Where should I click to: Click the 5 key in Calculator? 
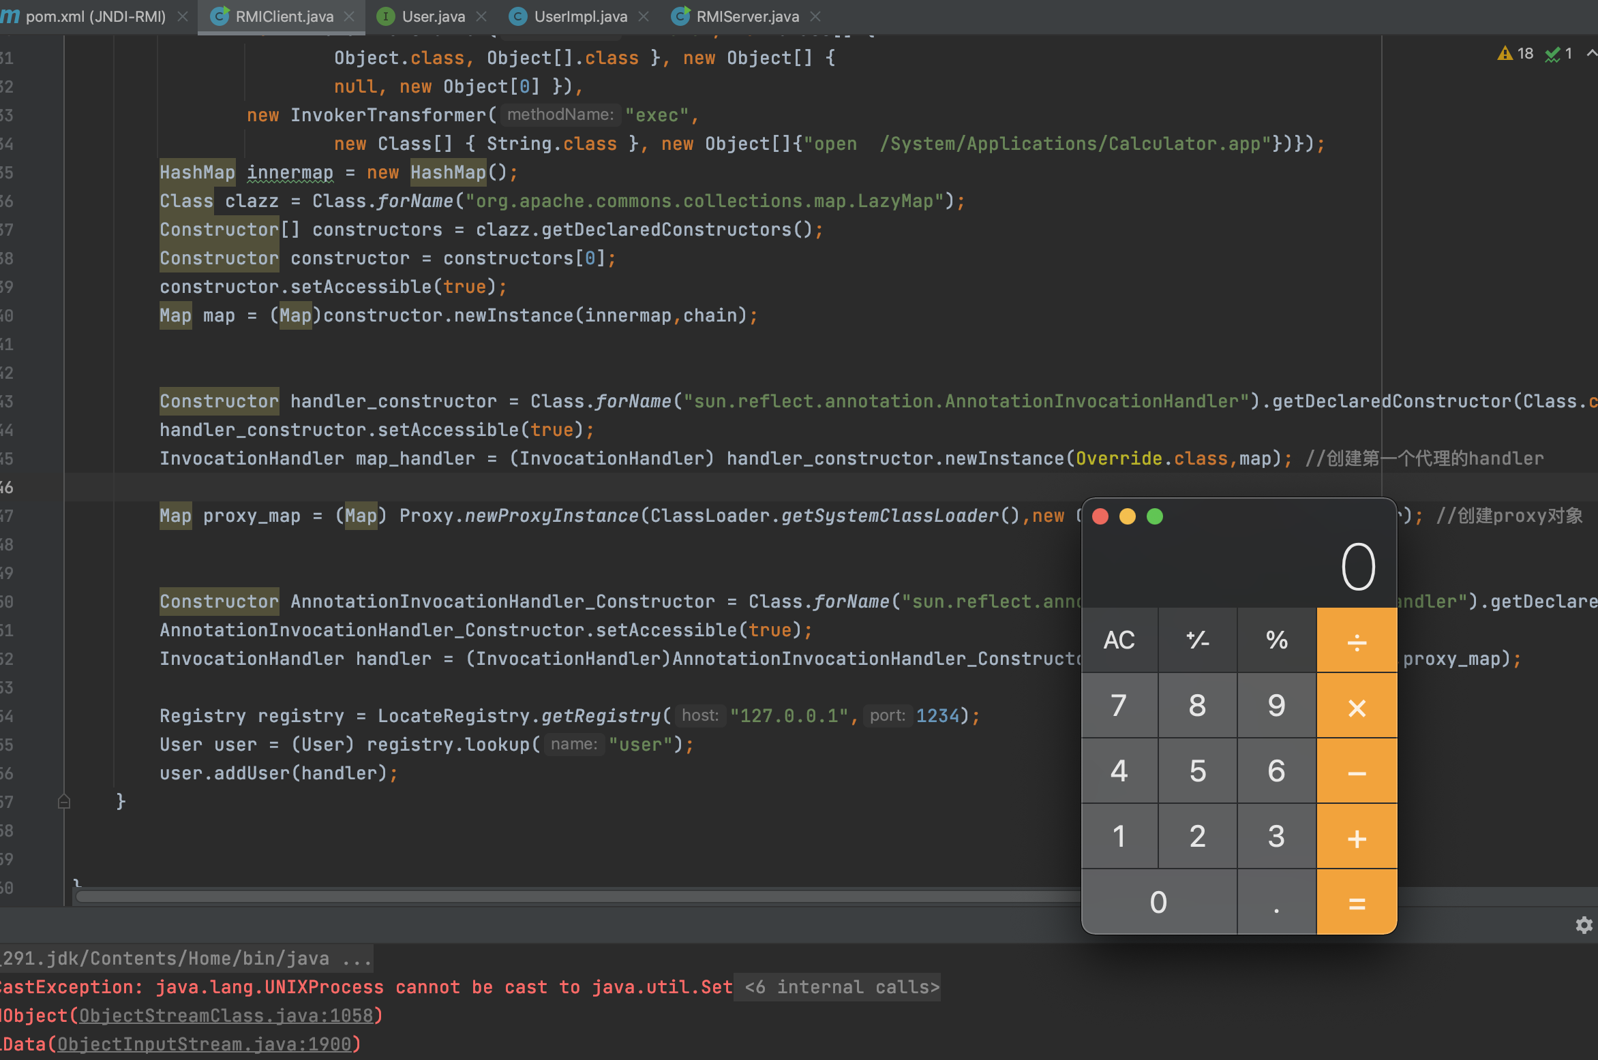coord(1197,771)
